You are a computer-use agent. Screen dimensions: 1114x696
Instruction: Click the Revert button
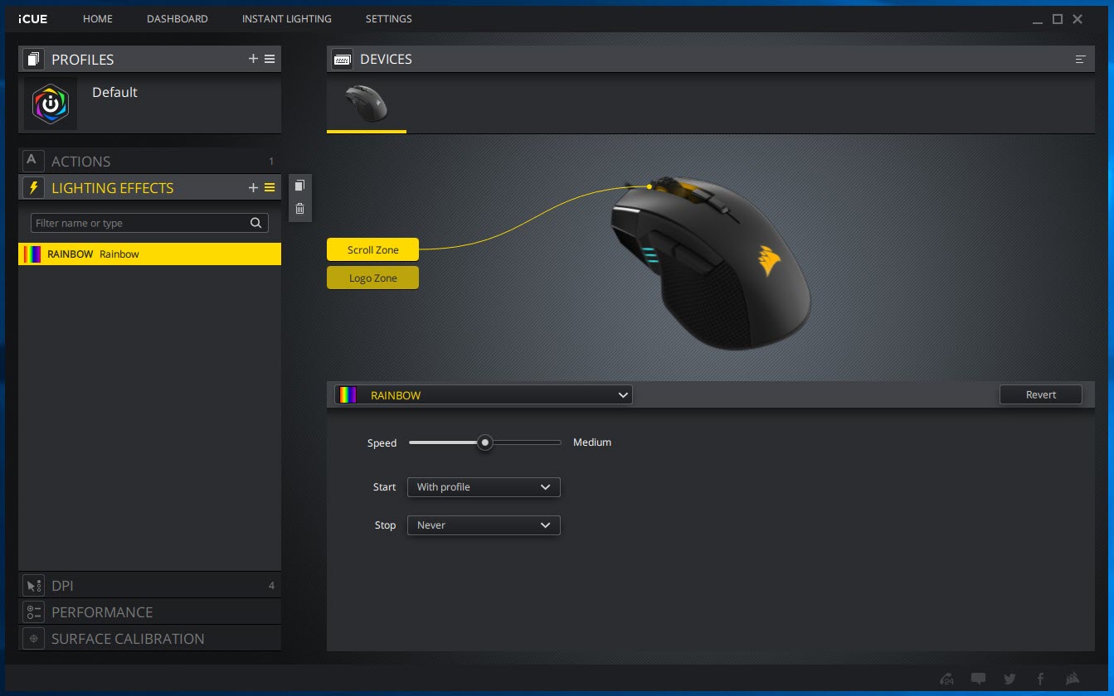pos(1041,394)
